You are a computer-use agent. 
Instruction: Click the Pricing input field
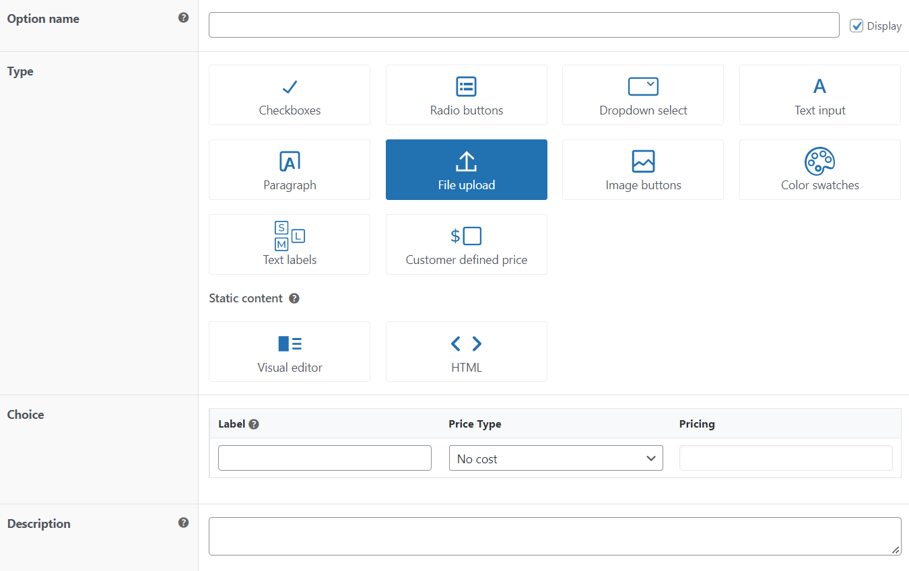click(785, 458)
